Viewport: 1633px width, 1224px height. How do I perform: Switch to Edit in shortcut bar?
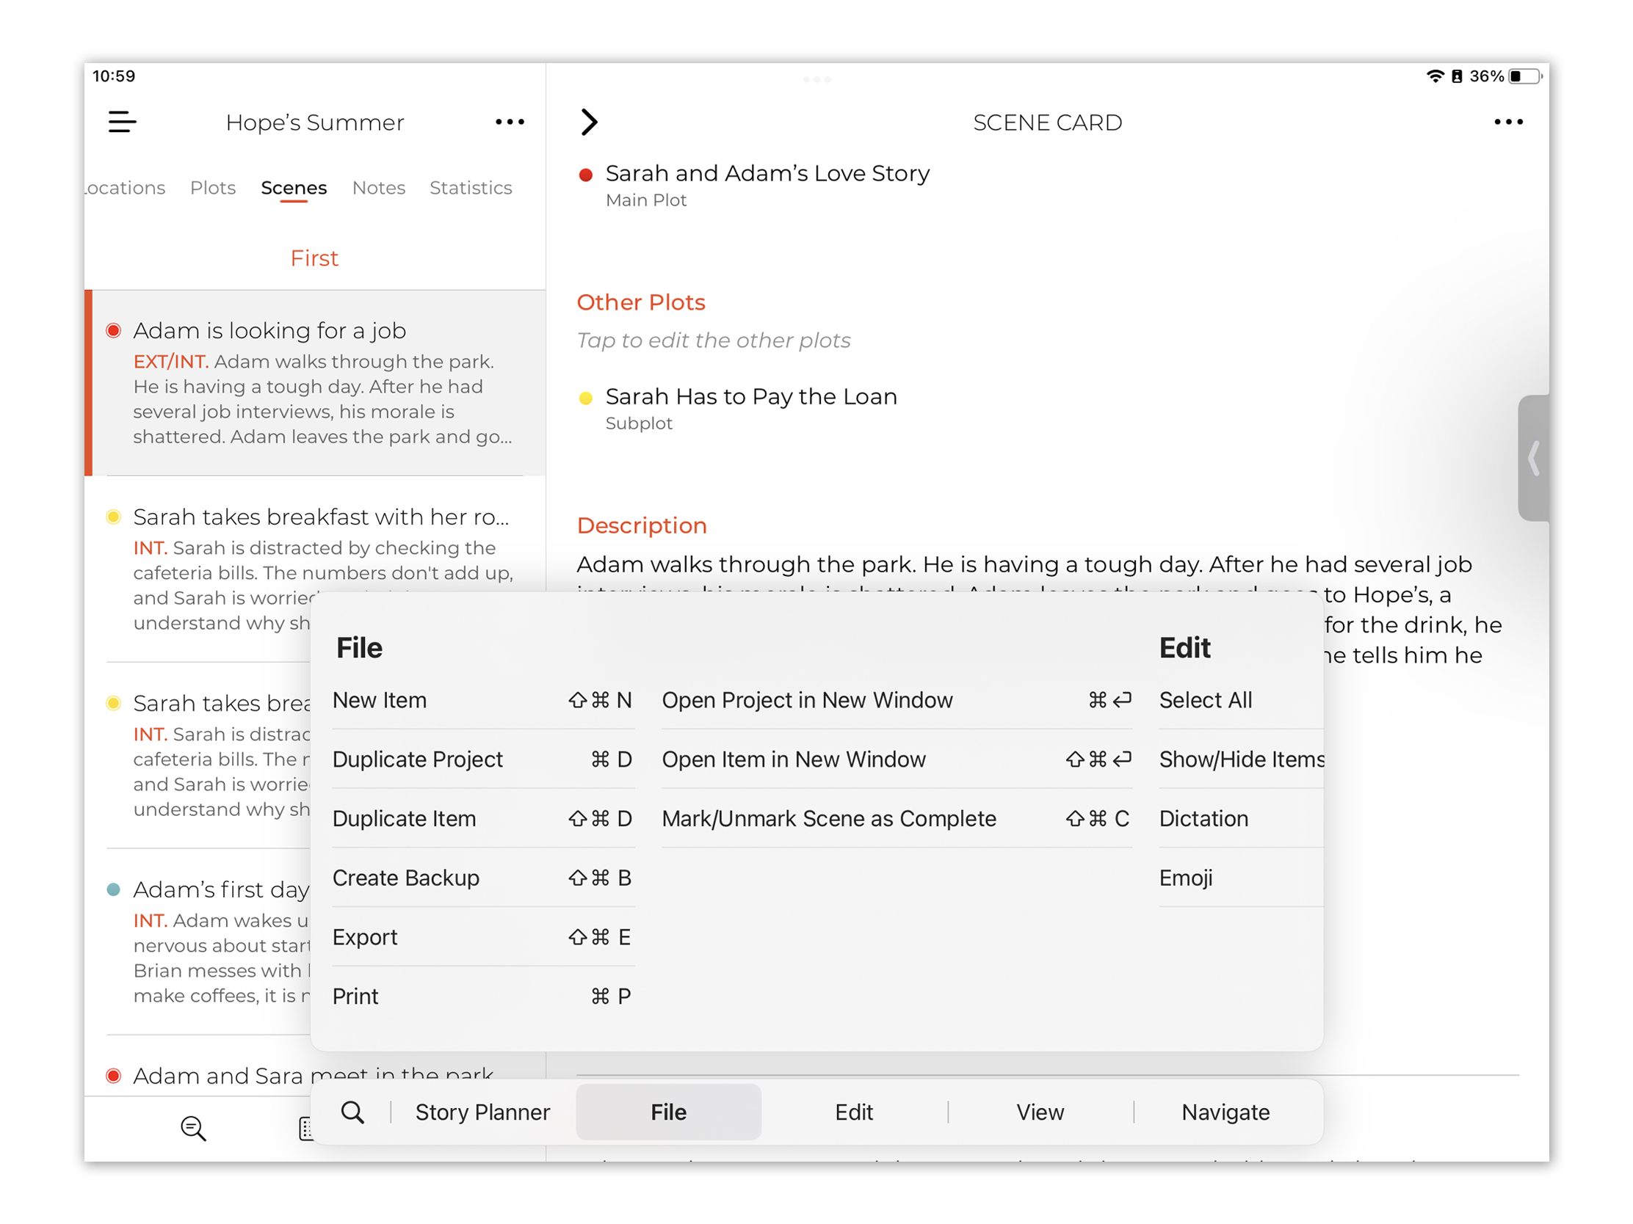(x=853, y=1112)
